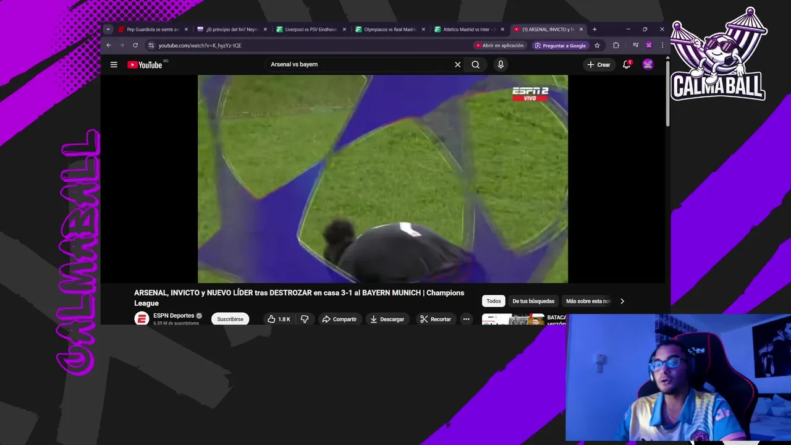Image resolution: width=791 pixels, height=445 pixels.
Task: Open YouTube notifications bell
Action: (627, 64)
